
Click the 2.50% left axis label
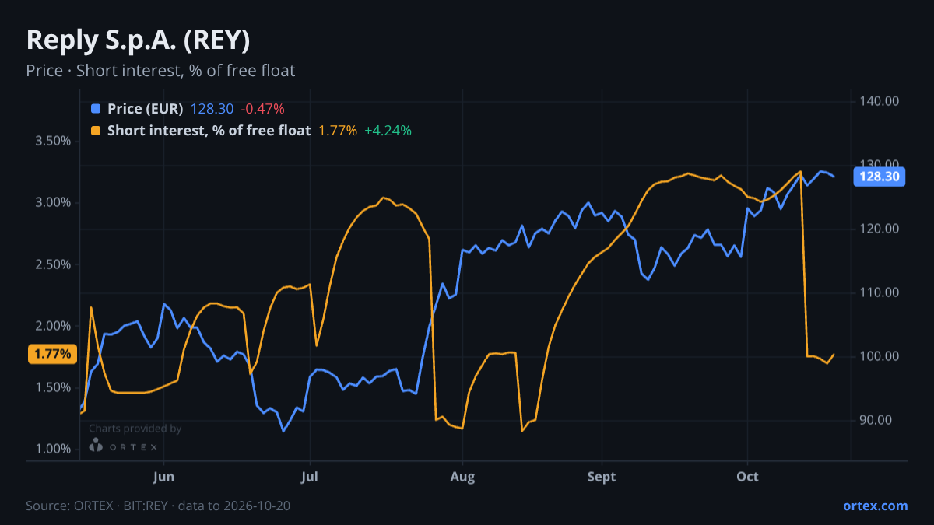click(x=53, y=264)
